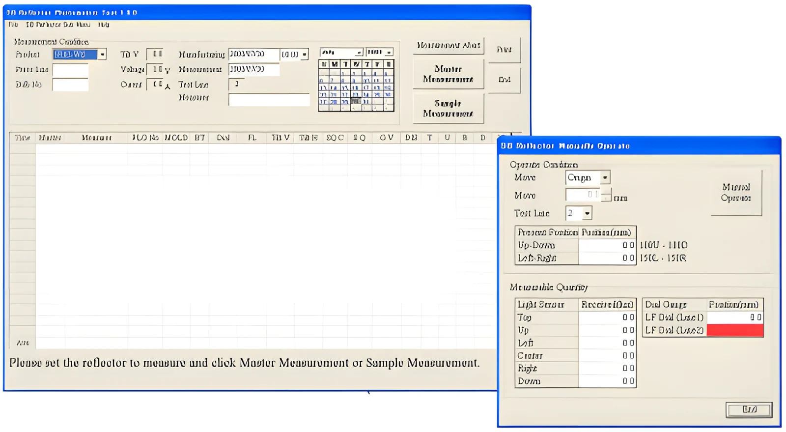Open the calendar month dropdown
The width and height of the screenshot is (786, 432).
359,53
